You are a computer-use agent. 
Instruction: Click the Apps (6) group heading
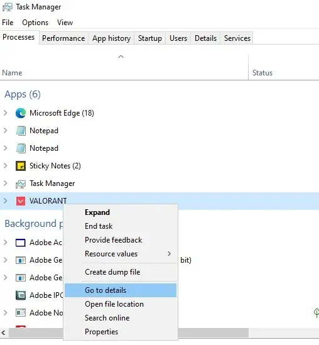23,95
